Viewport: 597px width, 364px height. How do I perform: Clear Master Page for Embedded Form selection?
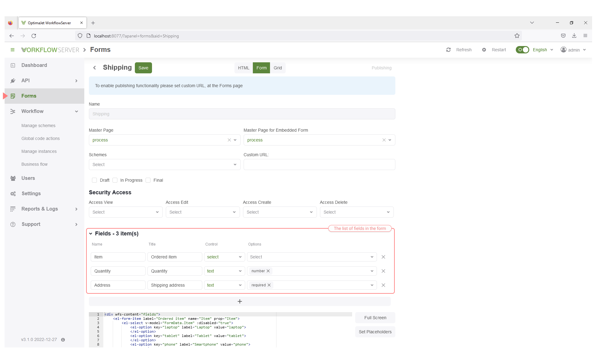click(x=384, y=140)
